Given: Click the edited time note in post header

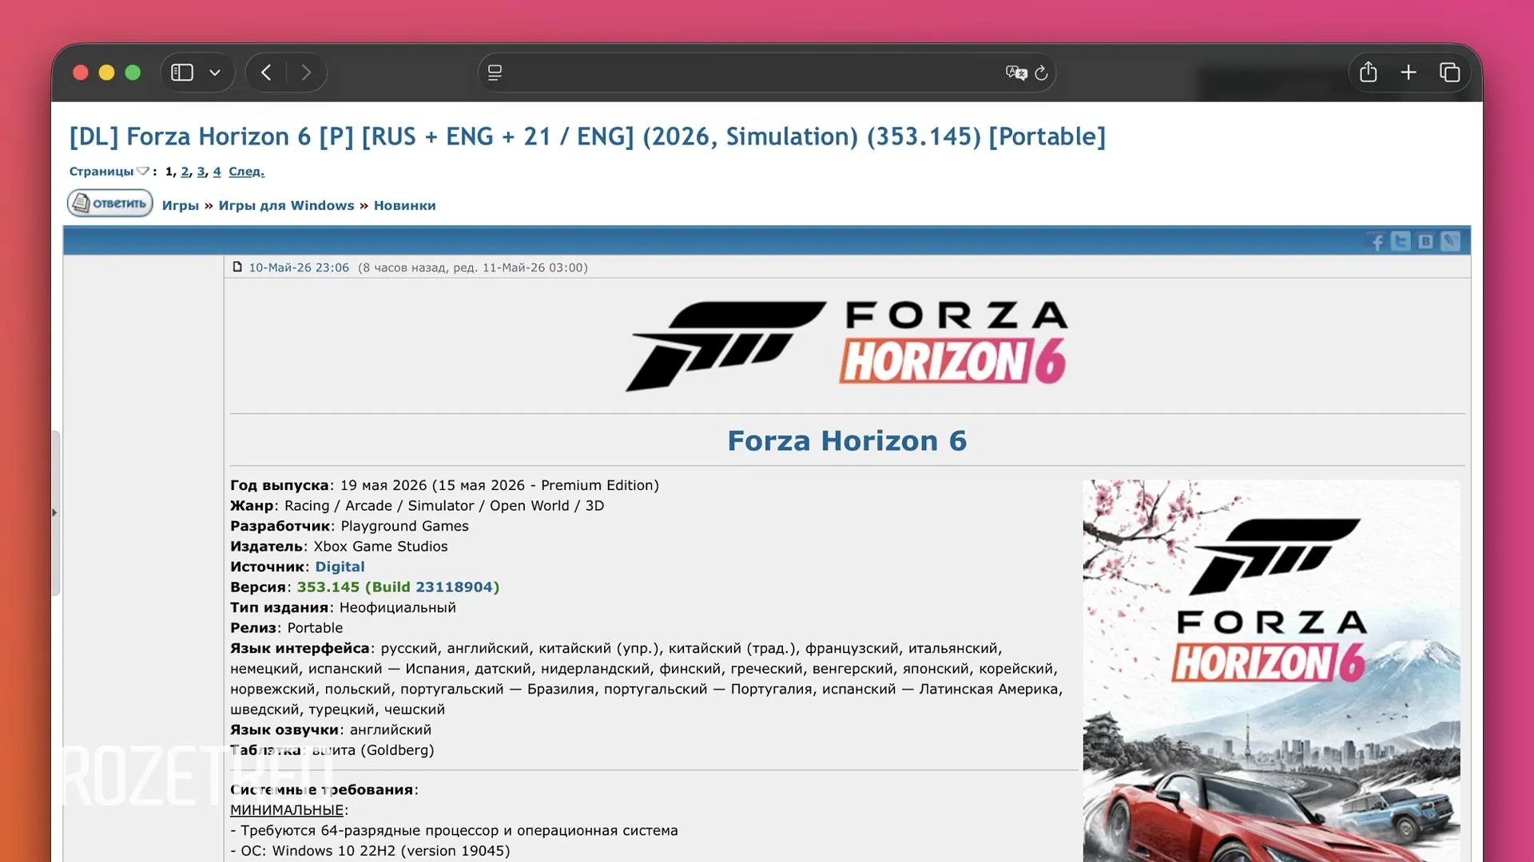Looking at the screenshot, I should pos(472,267).
